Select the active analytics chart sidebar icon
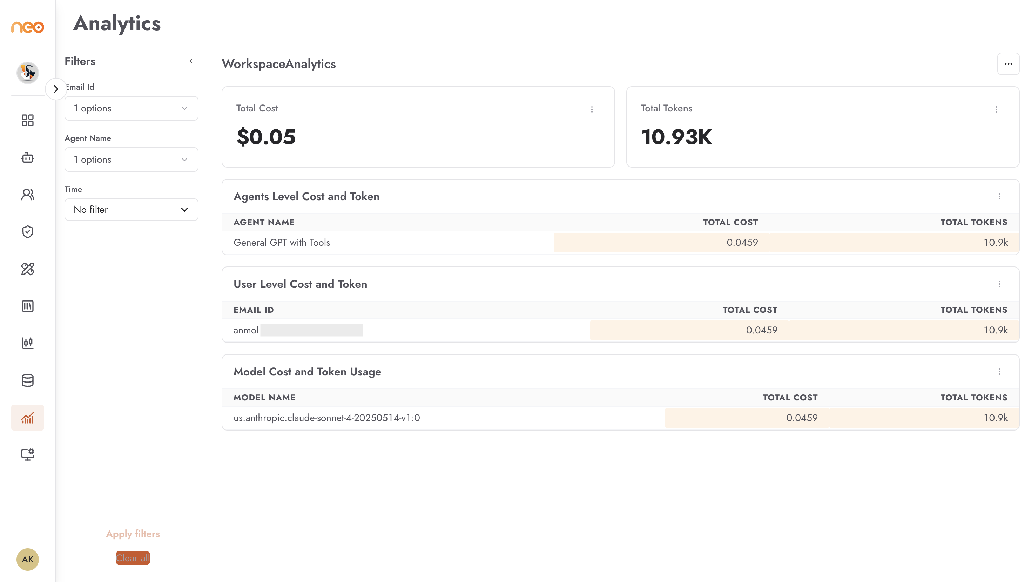 tap(28, 418)
